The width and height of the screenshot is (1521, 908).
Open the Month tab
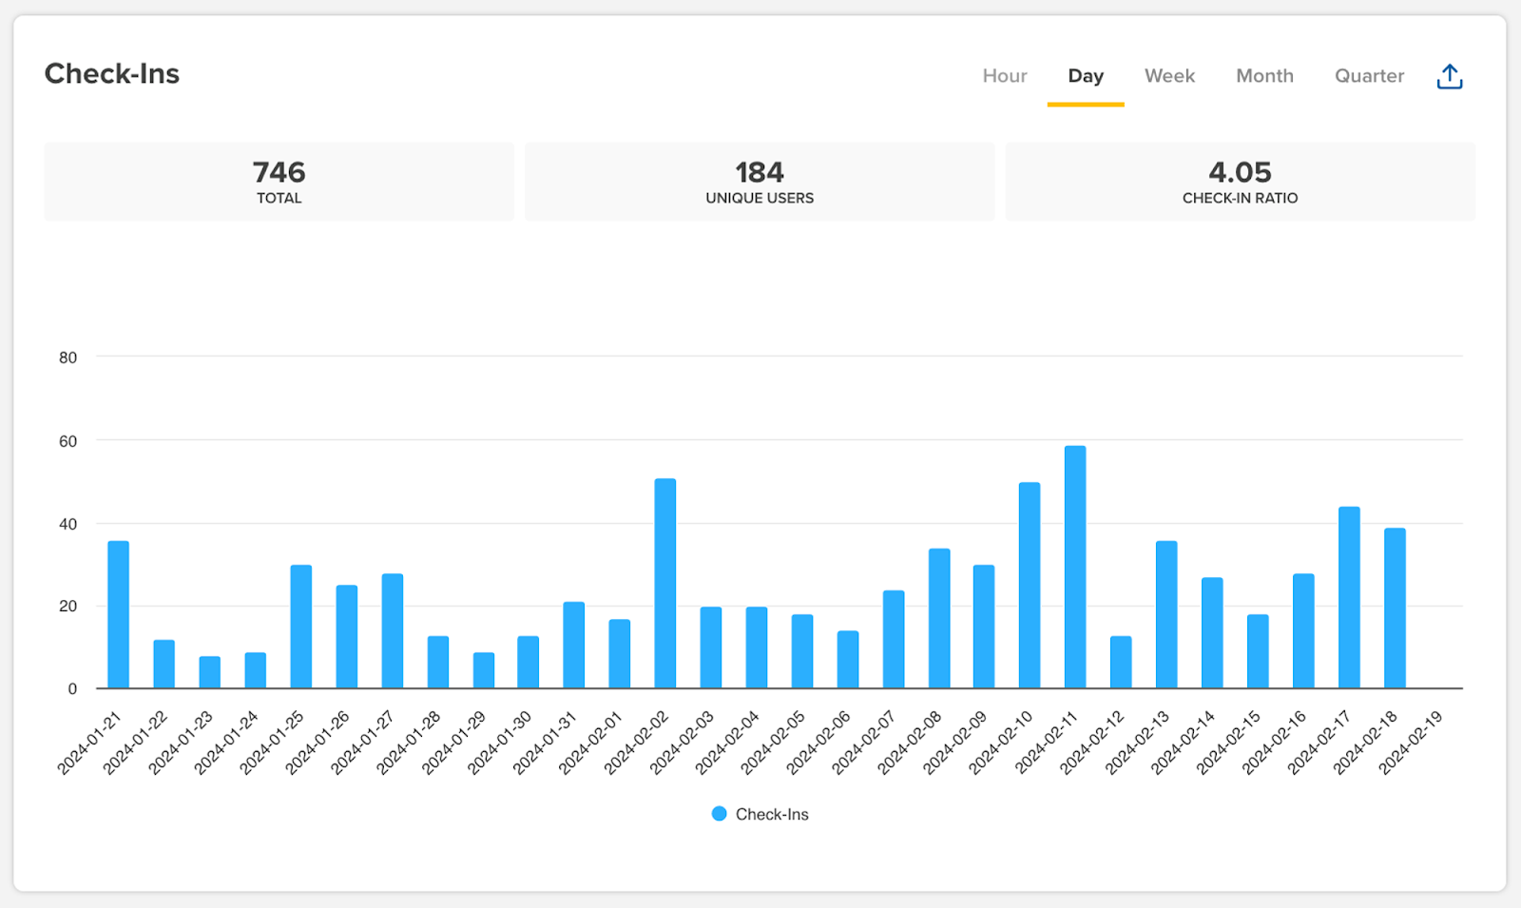[1263, 76]
